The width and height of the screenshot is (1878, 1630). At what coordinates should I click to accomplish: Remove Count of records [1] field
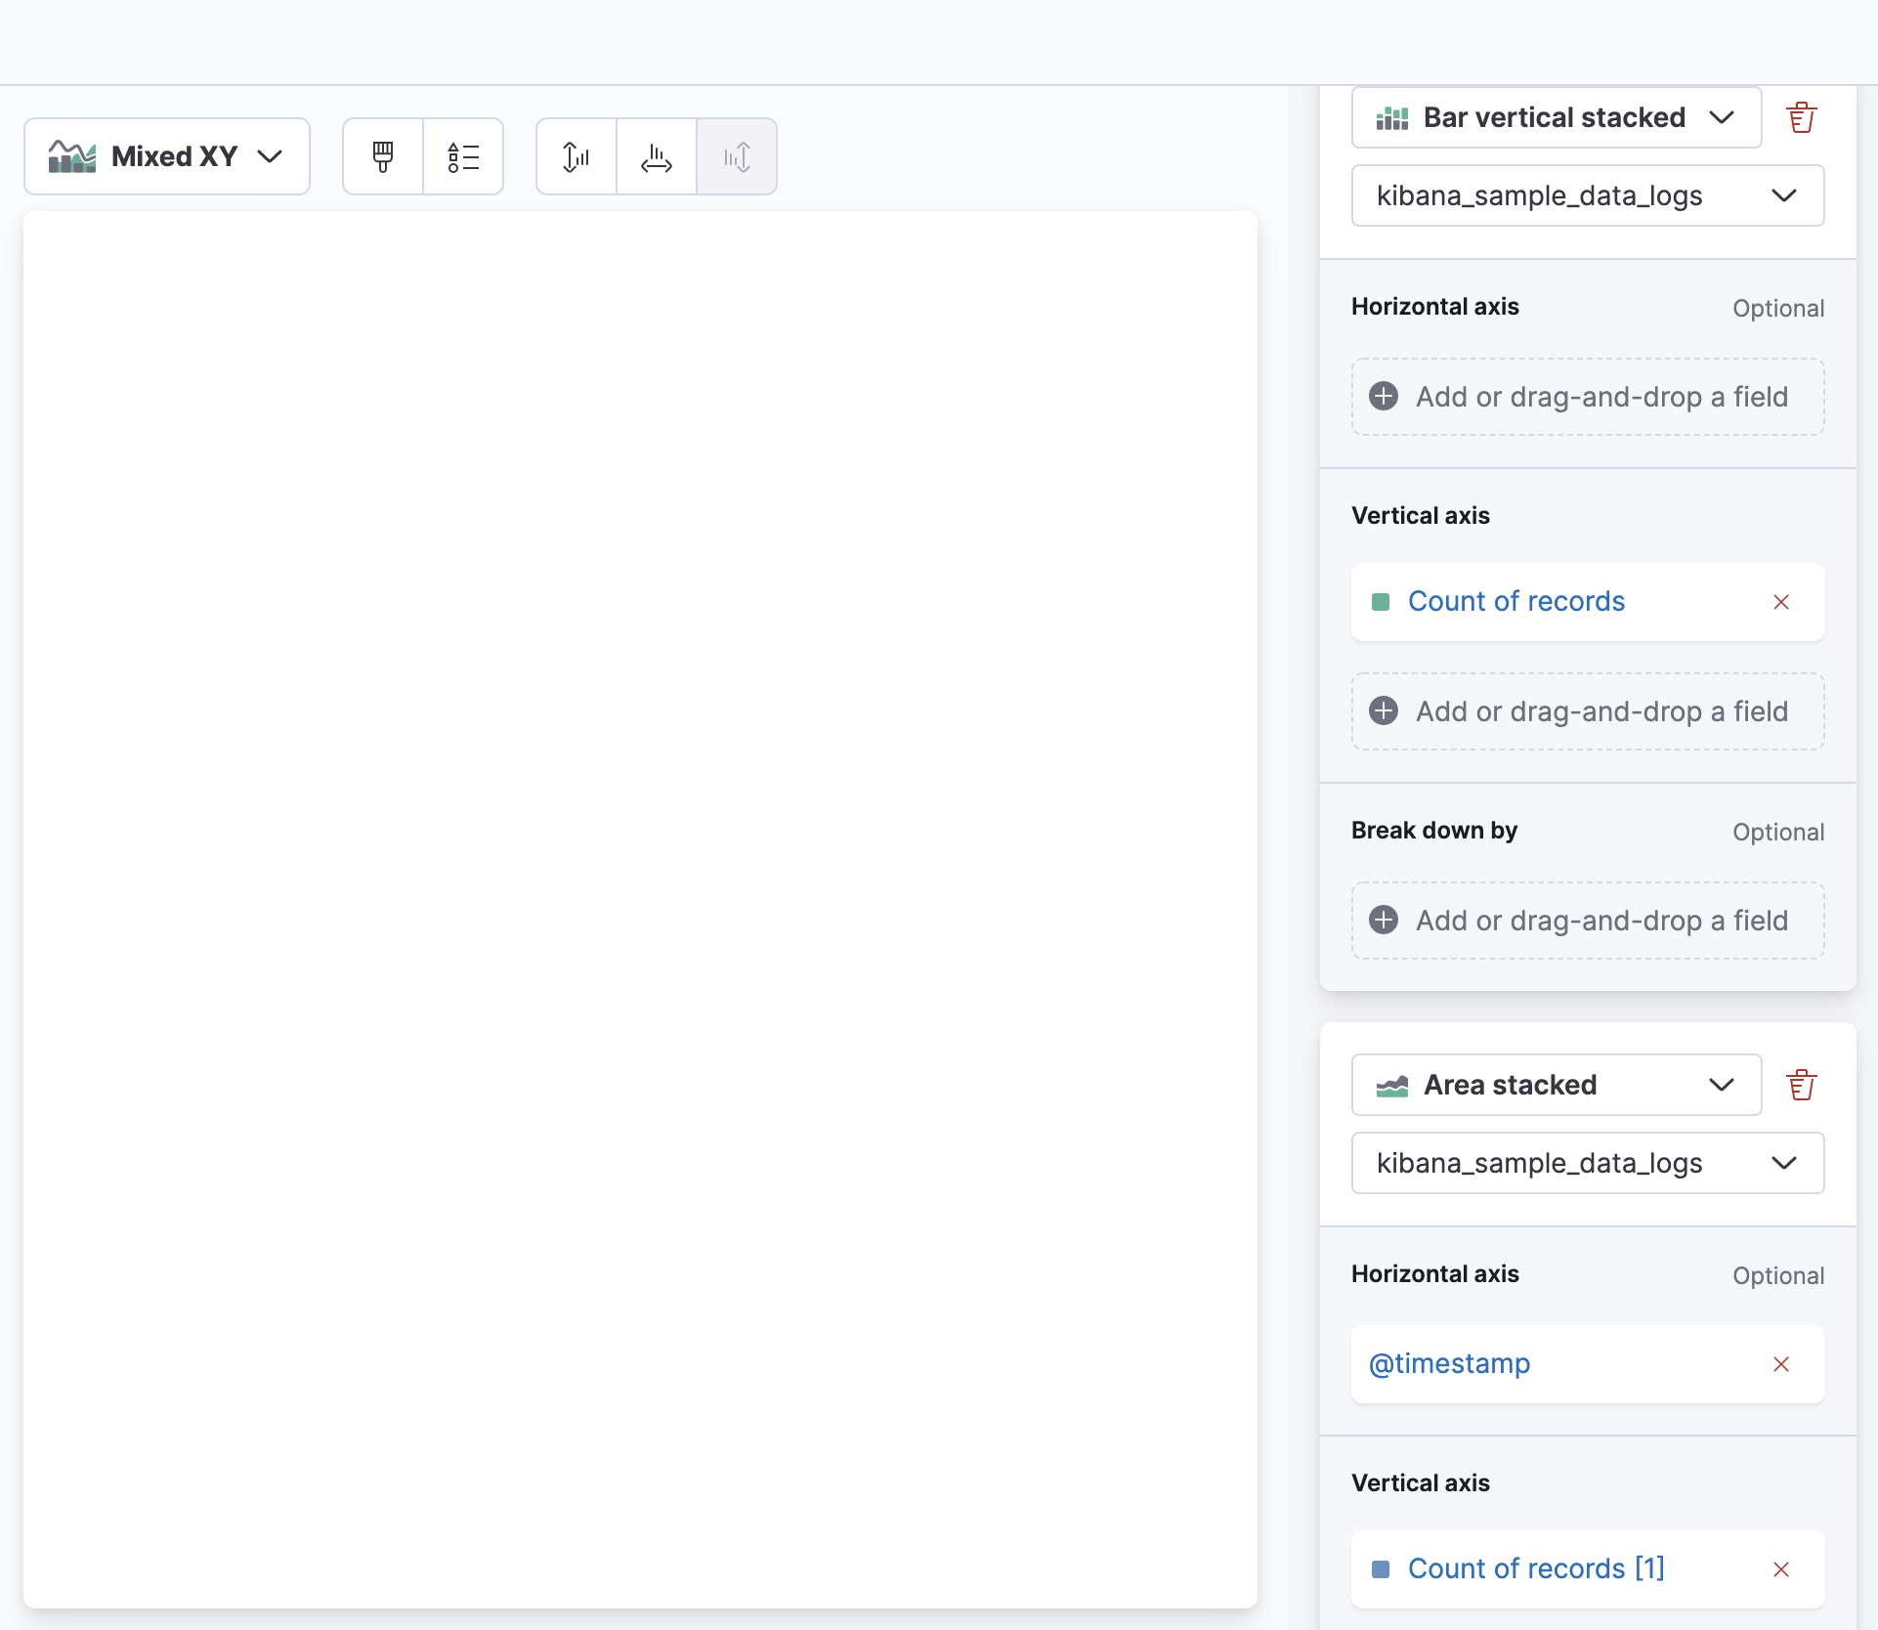[1781, 1568]
